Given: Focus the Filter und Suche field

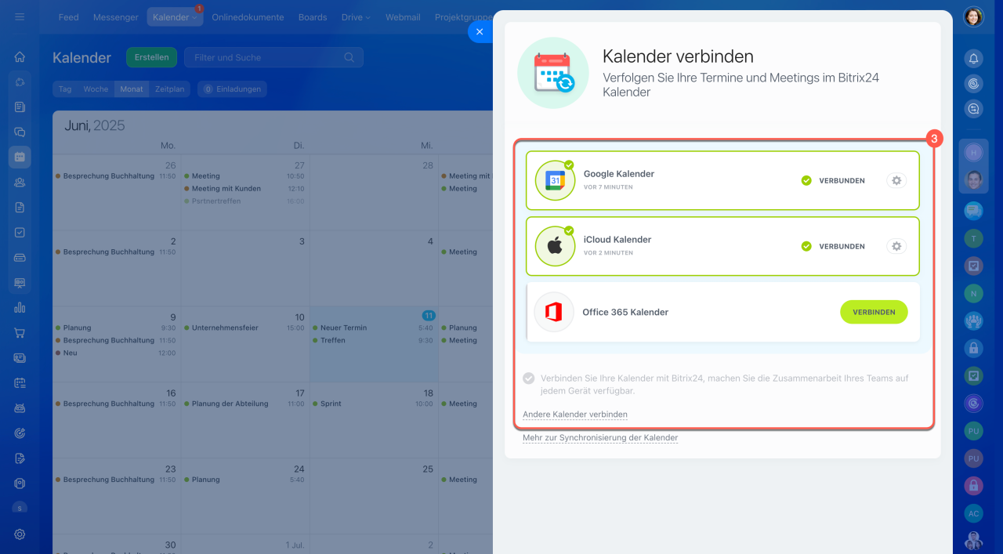Looking at the screenshot, I should tap(273, 57).
